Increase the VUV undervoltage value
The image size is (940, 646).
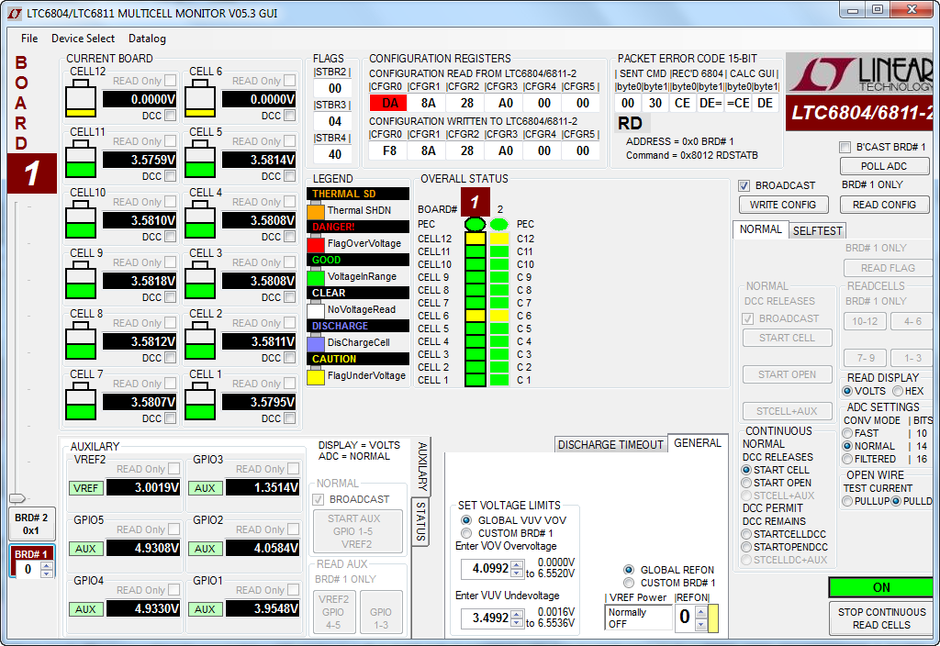[x=517, y=614]
